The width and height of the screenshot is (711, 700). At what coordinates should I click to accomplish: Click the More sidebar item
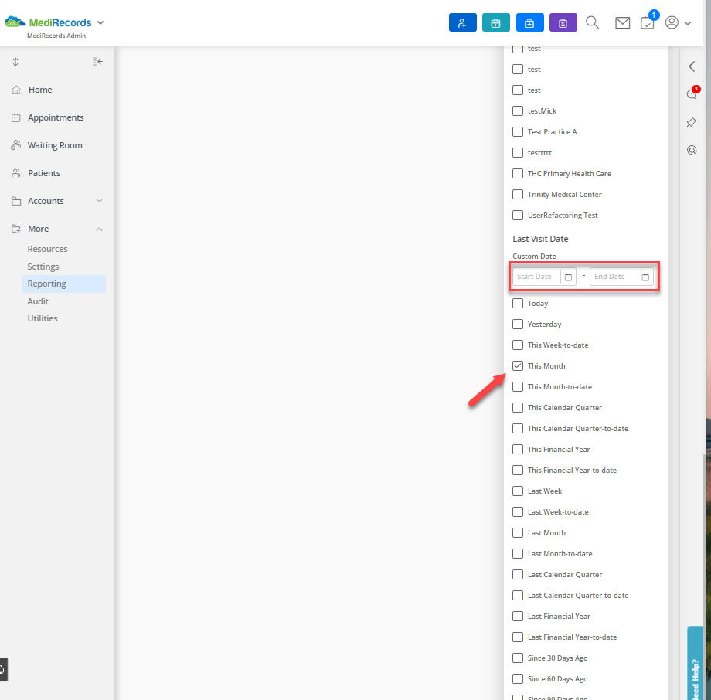[38, 229]
